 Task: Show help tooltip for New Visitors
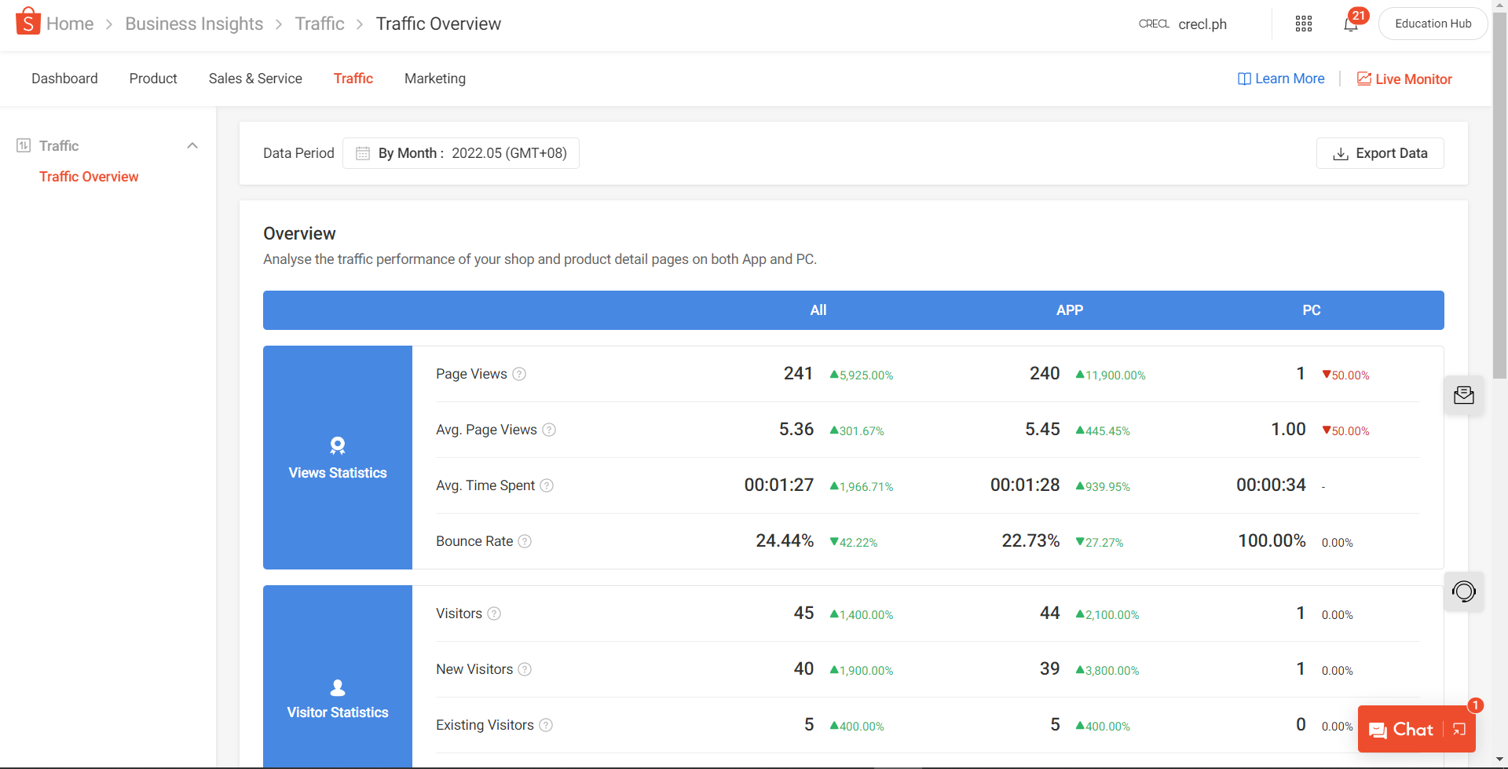(525, 669)
